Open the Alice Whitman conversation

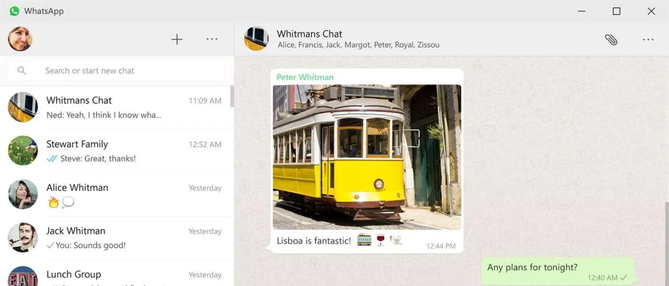pos(115,194)
